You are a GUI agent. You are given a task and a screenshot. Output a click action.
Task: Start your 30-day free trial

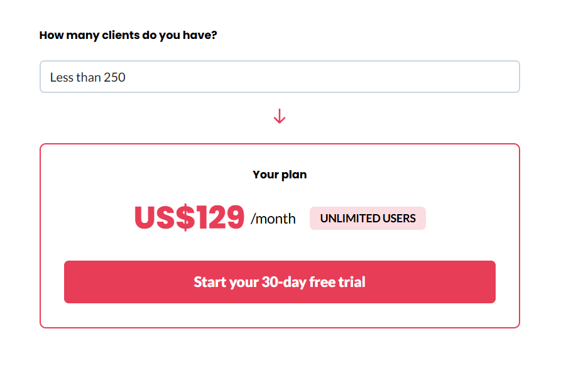tap(280, 282)
